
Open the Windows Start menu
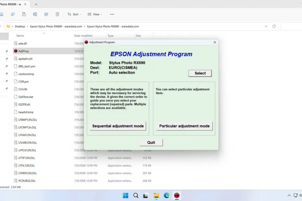(x=126, y=195)
